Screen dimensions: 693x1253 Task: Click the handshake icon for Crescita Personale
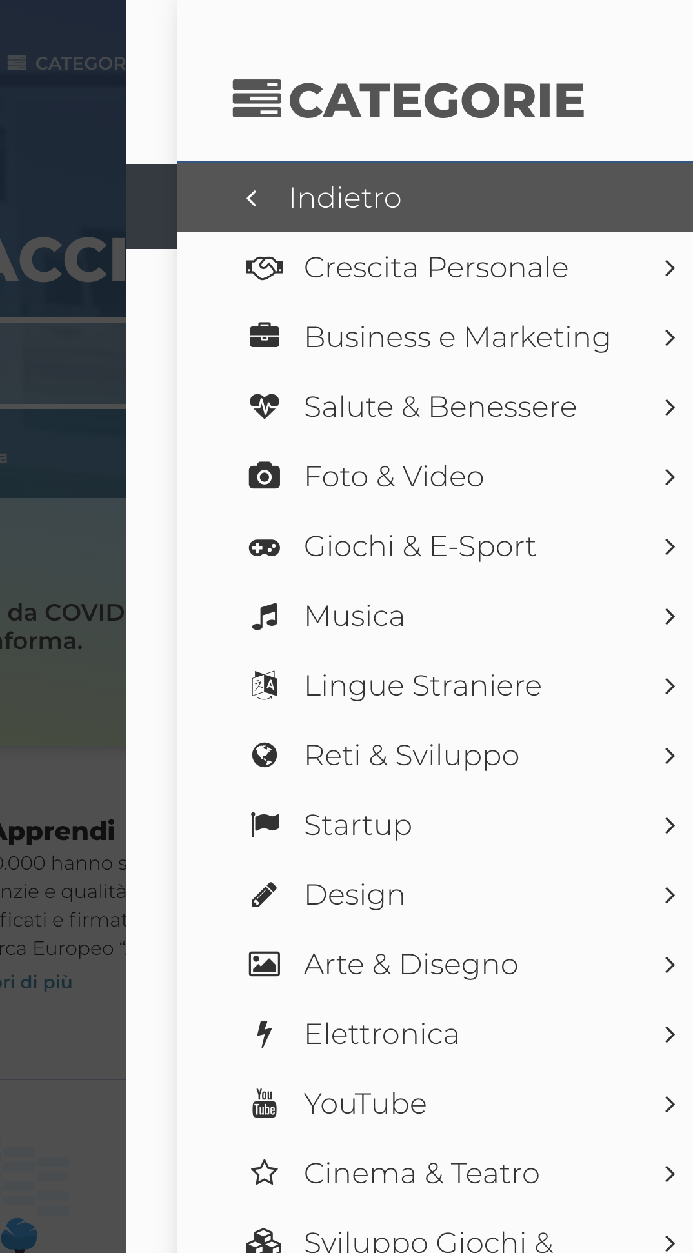pos(265,268)
